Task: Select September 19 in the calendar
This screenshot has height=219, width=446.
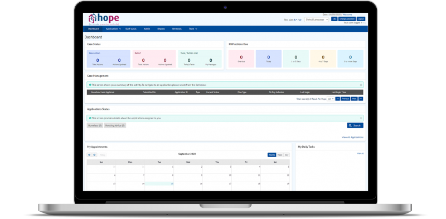Action: pyautogui.click(x=275, y=186)
